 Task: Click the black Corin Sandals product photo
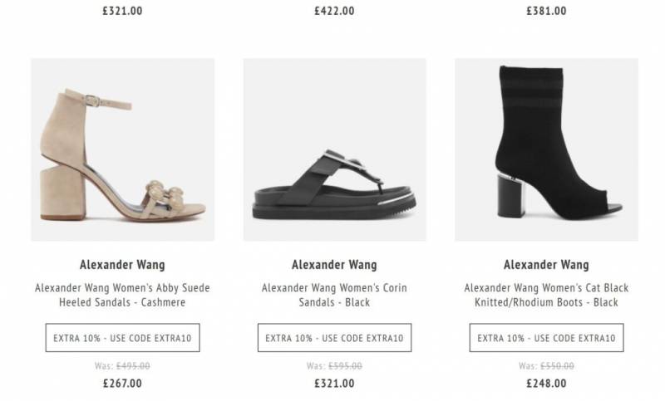click(x=334, y=149)
